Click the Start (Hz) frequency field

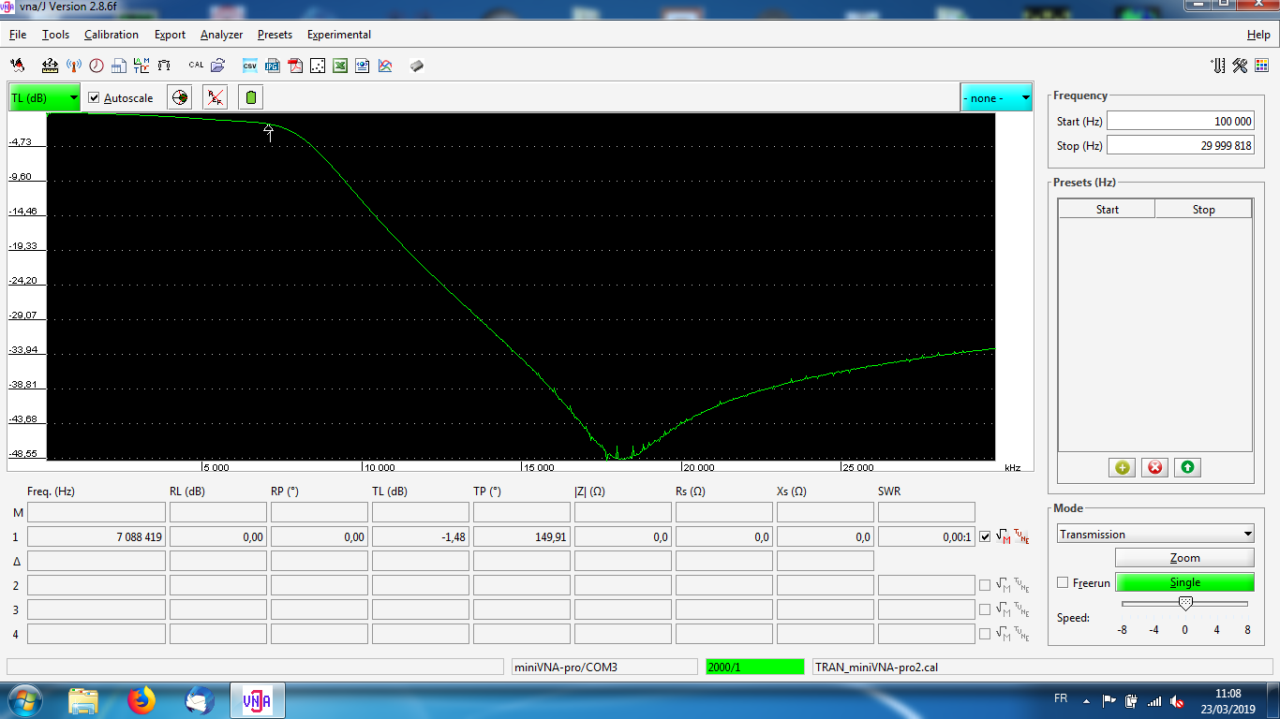(x=1180, y=122)
